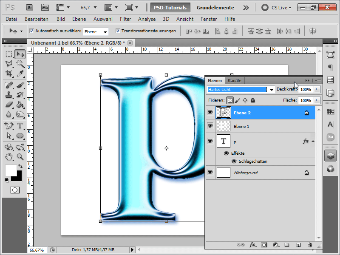Open the Filter menu
340x255 pixels.
point(125,19)
